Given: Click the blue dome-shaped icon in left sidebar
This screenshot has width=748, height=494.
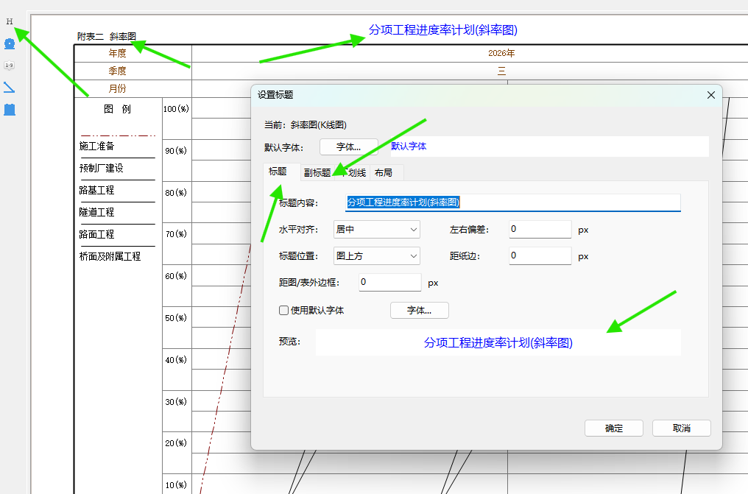Looking at the screenshot, I should 10,44.
